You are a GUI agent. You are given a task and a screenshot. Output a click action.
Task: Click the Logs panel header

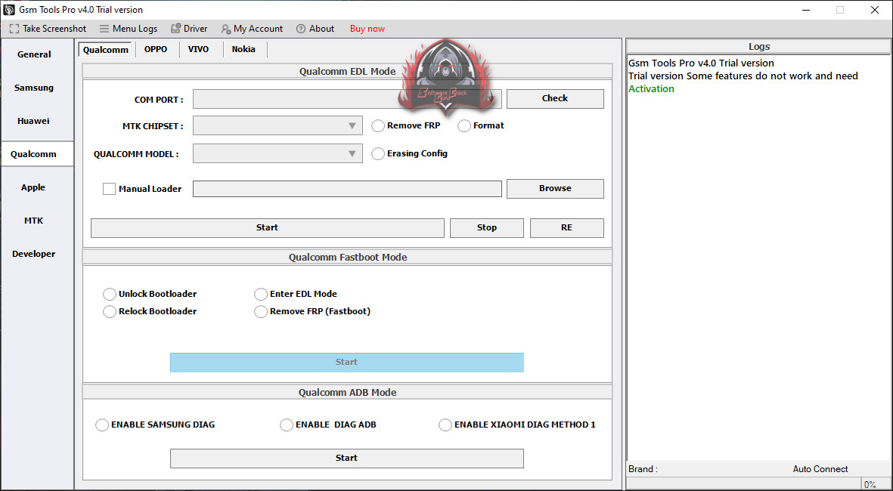pos(758,47)
